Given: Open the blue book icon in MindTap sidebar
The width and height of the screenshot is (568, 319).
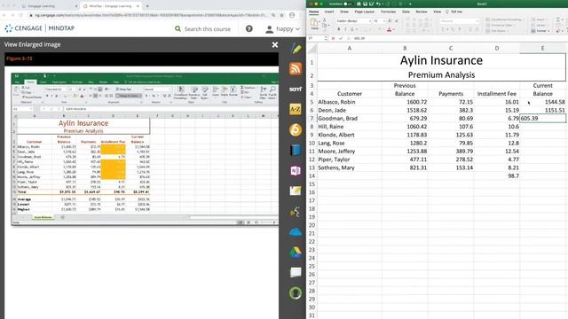Looking at the screenshot, I should click(x=296, y=150).
